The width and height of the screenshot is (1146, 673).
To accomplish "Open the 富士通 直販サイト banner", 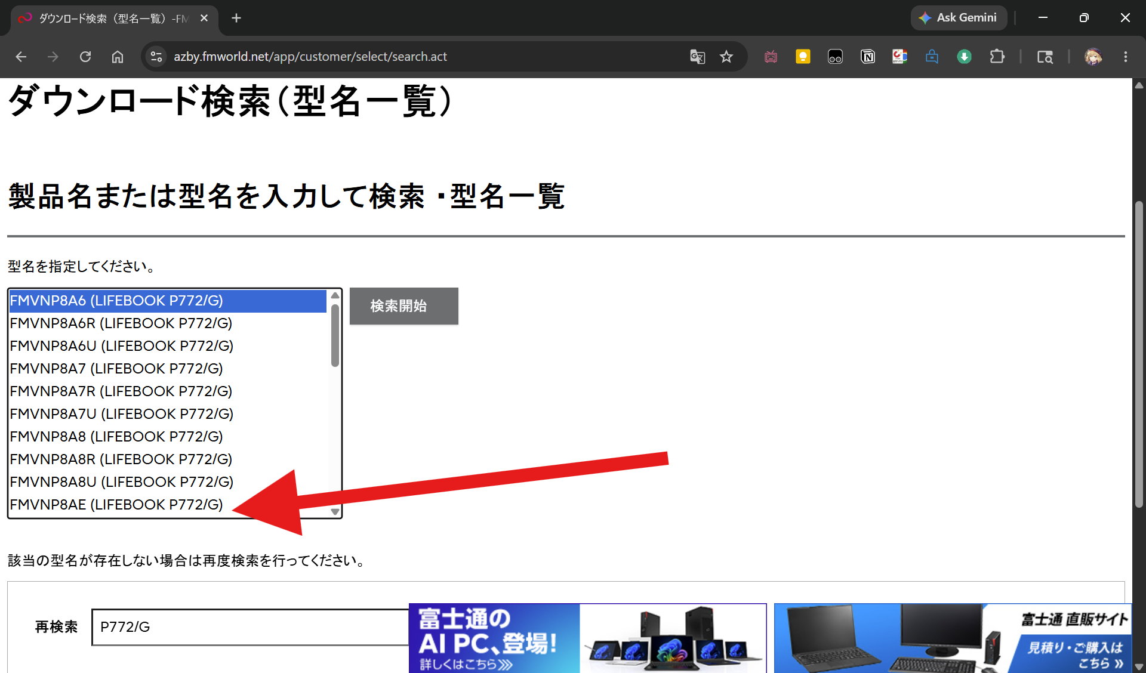I will pyautogui.click(x=953, y=638).
